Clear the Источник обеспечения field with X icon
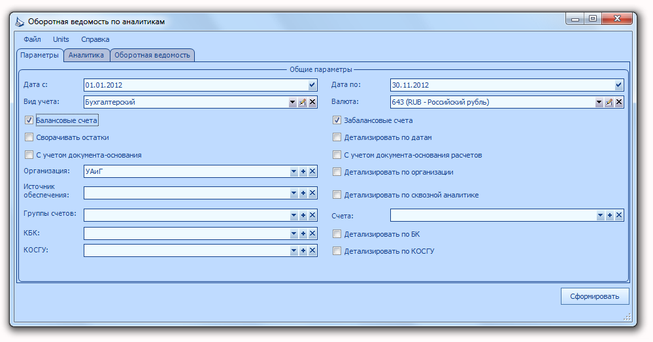The height and width of the screenshot is (342, 653). pyautogui.click(x=312, y=193)
